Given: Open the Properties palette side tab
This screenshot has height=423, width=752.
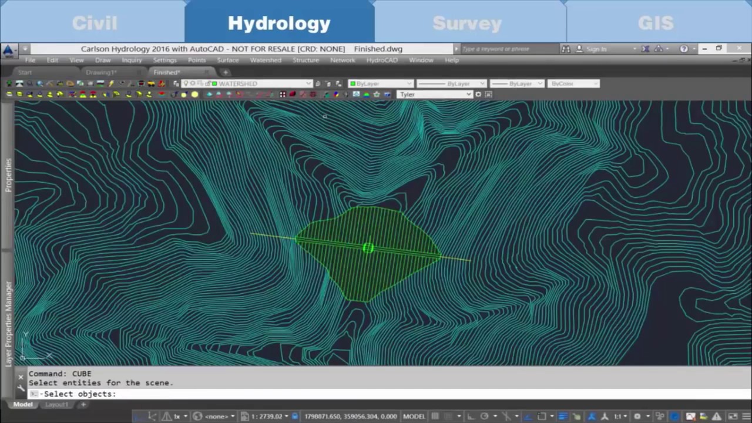Looking at the screenshot, I should (x=8, y=174).
